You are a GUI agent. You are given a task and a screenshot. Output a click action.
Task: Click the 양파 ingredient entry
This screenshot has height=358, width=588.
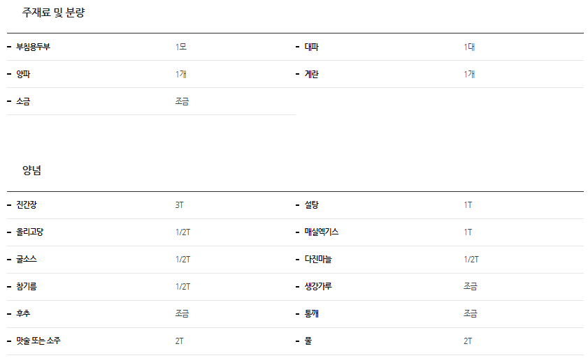tap(23, 75)
